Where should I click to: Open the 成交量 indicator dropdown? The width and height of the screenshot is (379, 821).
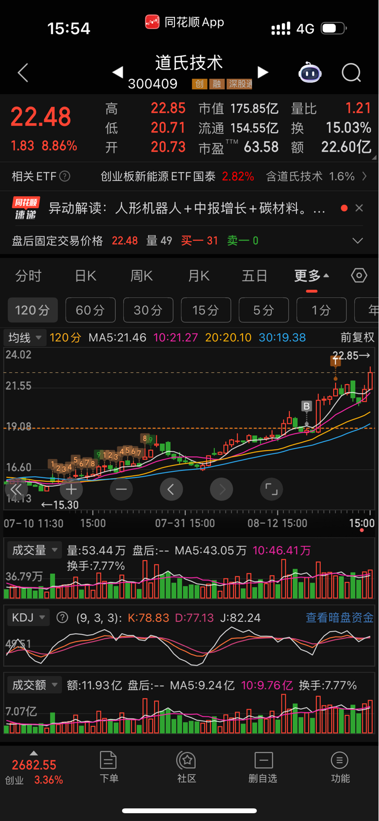[x=34, y=550]
